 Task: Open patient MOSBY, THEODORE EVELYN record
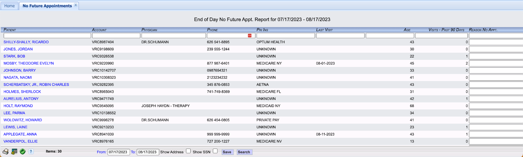click(29, 63)
